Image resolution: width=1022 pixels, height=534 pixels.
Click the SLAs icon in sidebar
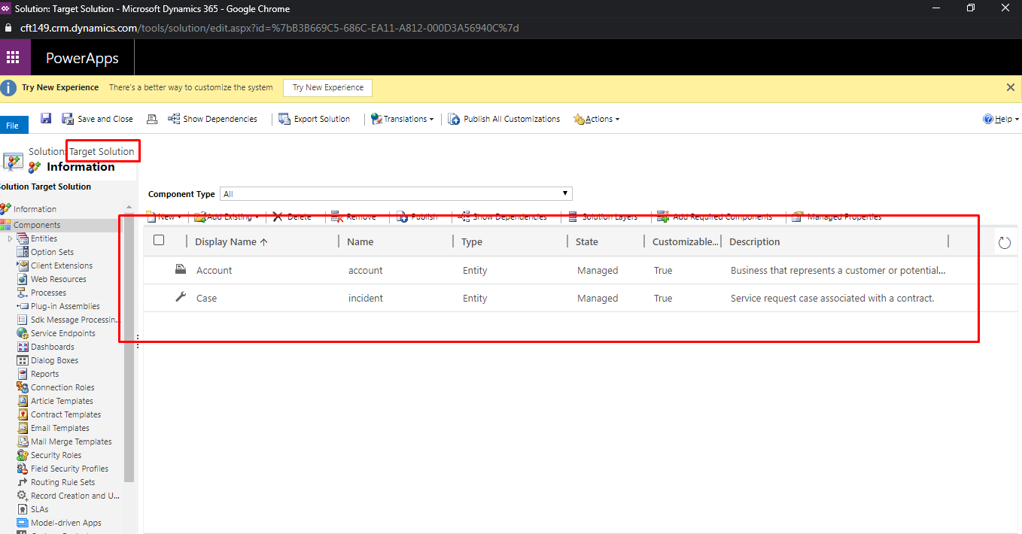23,509
